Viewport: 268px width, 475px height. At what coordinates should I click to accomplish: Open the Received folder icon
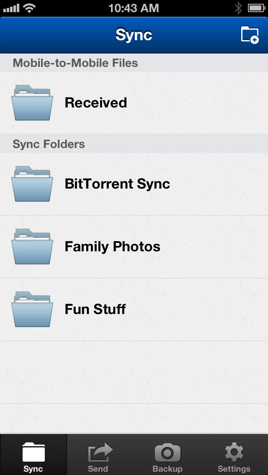32,102
